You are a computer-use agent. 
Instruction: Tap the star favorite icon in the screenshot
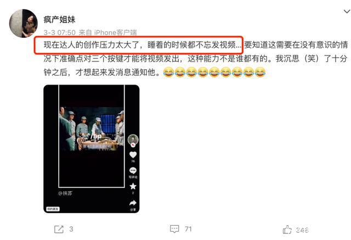(133, 186)
